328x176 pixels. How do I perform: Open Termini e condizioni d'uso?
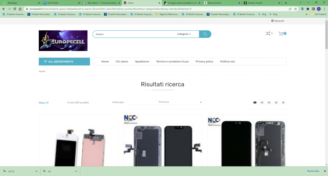coord(173,62)
